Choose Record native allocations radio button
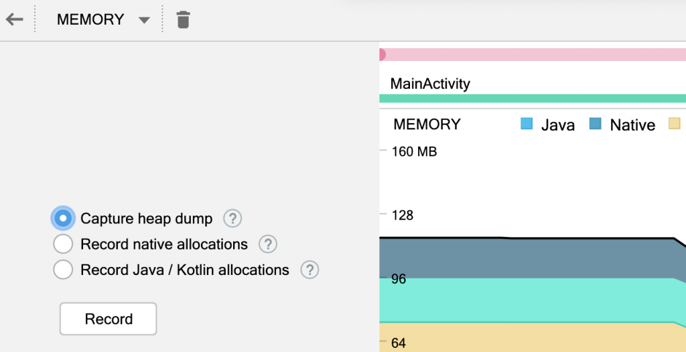The height and width of the screenshot is (352, 686). (x=63, y=244)
